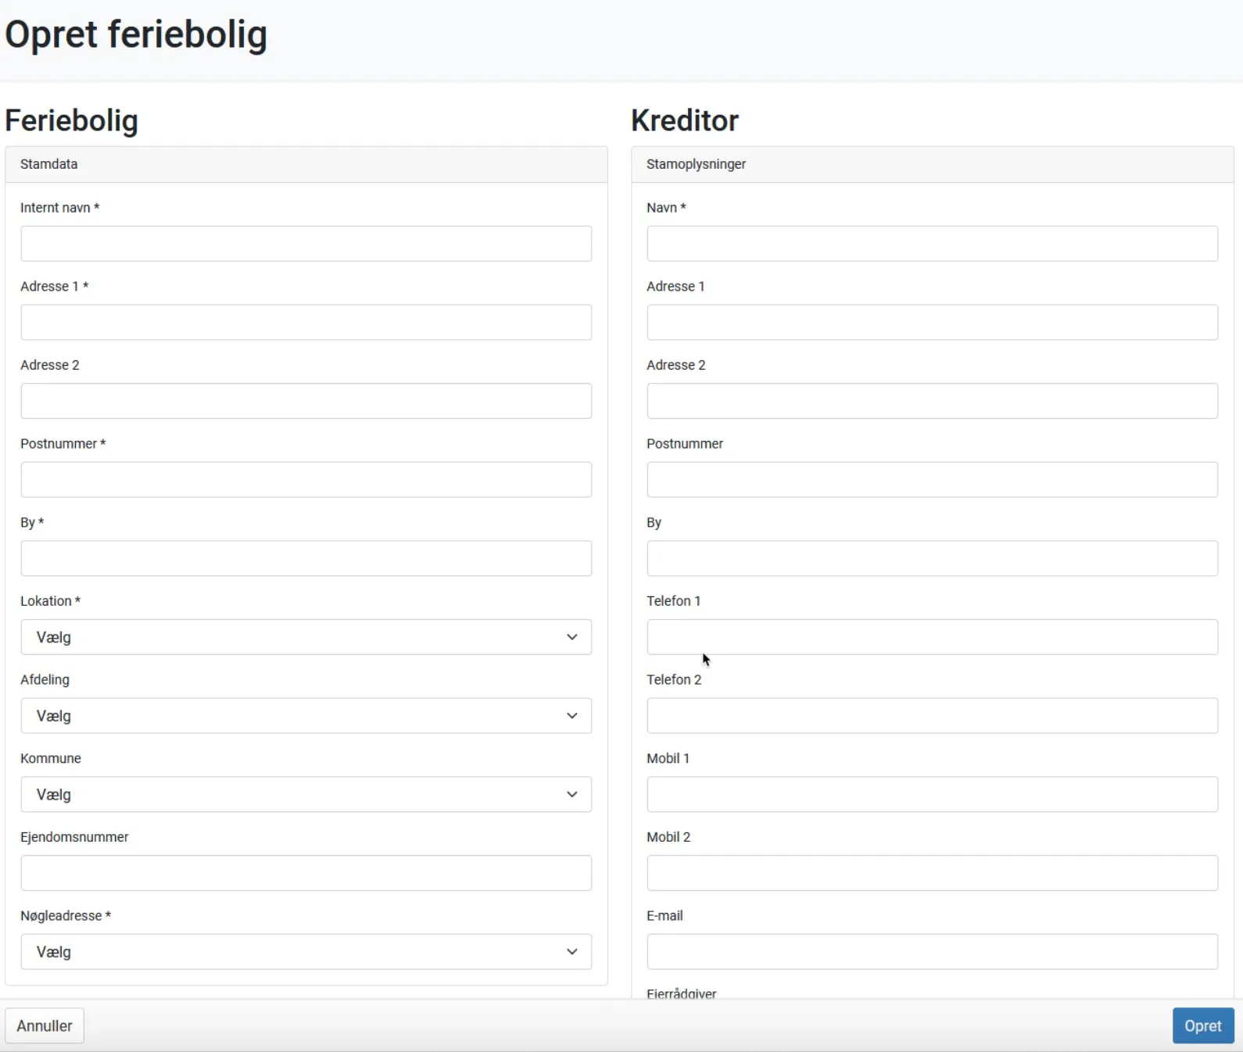Focus the E-mail input field
Image resolution: width=1243 pixels, height=1052 pixels.
coord(932,952)
